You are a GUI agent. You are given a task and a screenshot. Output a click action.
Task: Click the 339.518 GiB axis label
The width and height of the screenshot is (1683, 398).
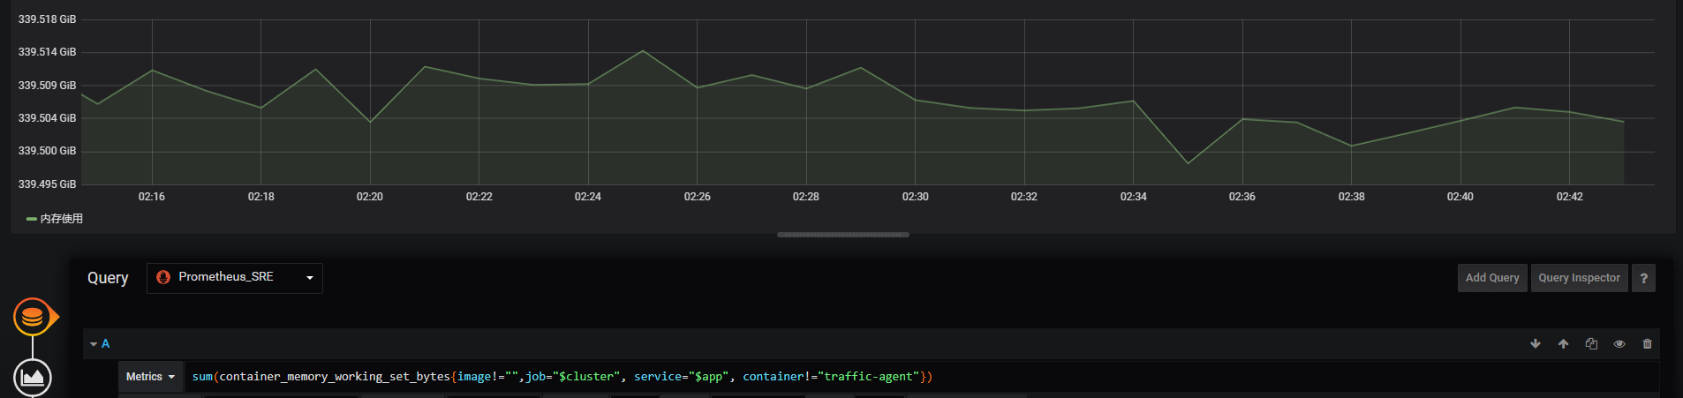pos(47,19)
